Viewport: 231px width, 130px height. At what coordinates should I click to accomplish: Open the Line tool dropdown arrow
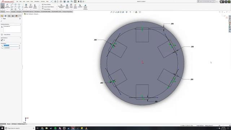tap(13, 5)
